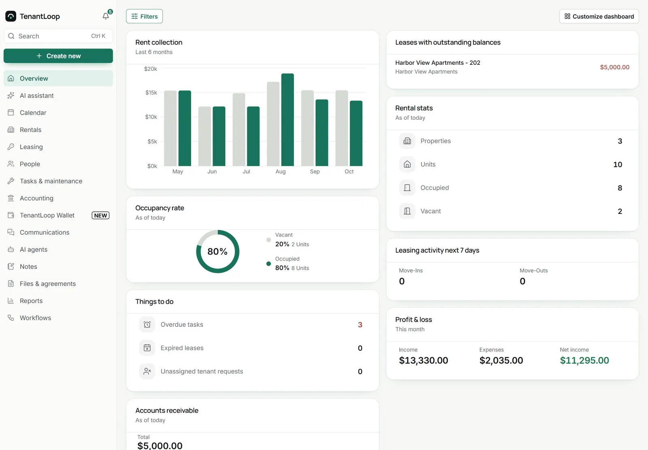Click the Properties icon in Rental stats
This screenshot has height=450, width=648.
click(407, 141)
